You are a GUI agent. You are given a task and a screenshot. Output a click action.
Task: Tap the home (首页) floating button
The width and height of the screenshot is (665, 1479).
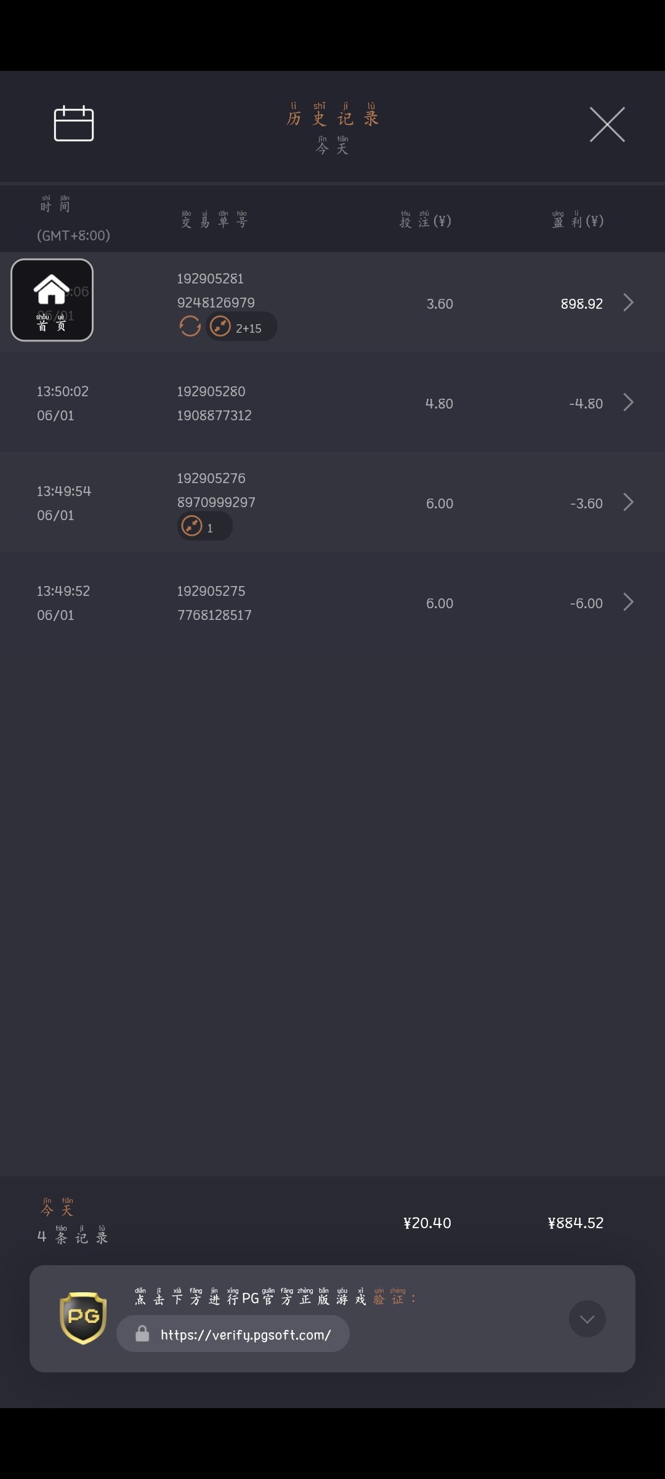[x=52, y=300]
